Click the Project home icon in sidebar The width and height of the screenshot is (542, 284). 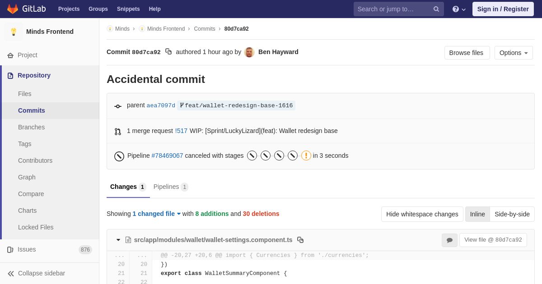[10, 55]
